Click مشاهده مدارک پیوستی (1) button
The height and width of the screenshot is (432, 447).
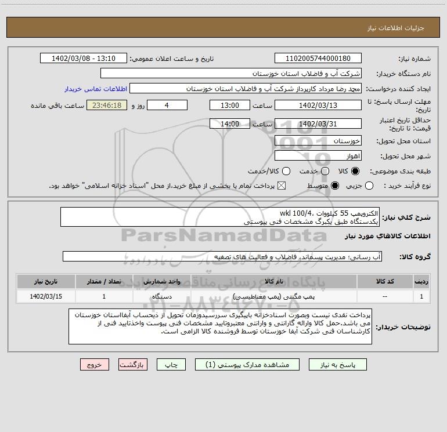247,365
